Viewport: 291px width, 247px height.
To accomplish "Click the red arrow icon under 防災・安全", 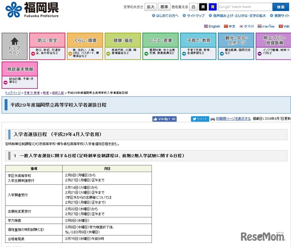I will click(x=33, y=54).
